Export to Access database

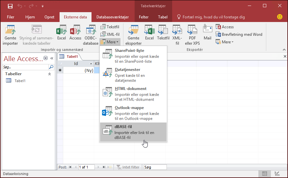(224, 27)
